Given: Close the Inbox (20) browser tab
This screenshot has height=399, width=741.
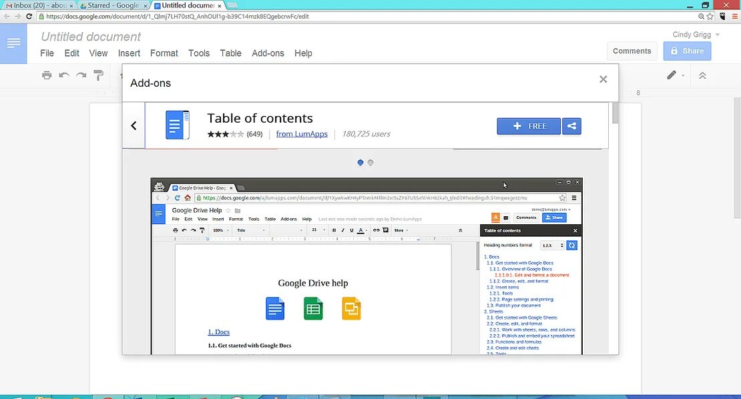Looking at the screenshot, I should pyautogui.click(x=71, y=5).
